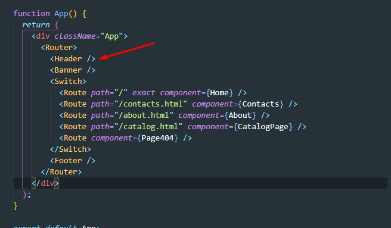391x228 pixels.
Task: Click the {Page404} component reference
Action: point(157,138)
